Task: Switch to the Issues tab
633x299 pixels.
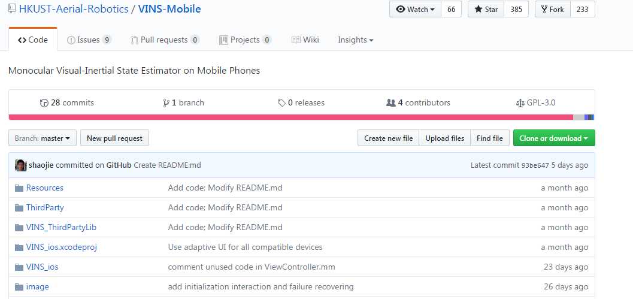Action: [x=89, y=40]
